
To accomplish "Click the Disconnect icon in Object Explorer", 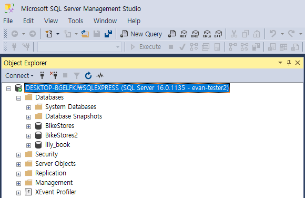I will click(54, 75).
